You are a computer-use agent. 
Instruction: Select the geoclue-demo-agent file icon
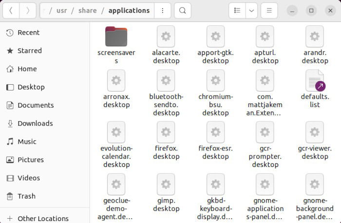click(x=116, y=185)
